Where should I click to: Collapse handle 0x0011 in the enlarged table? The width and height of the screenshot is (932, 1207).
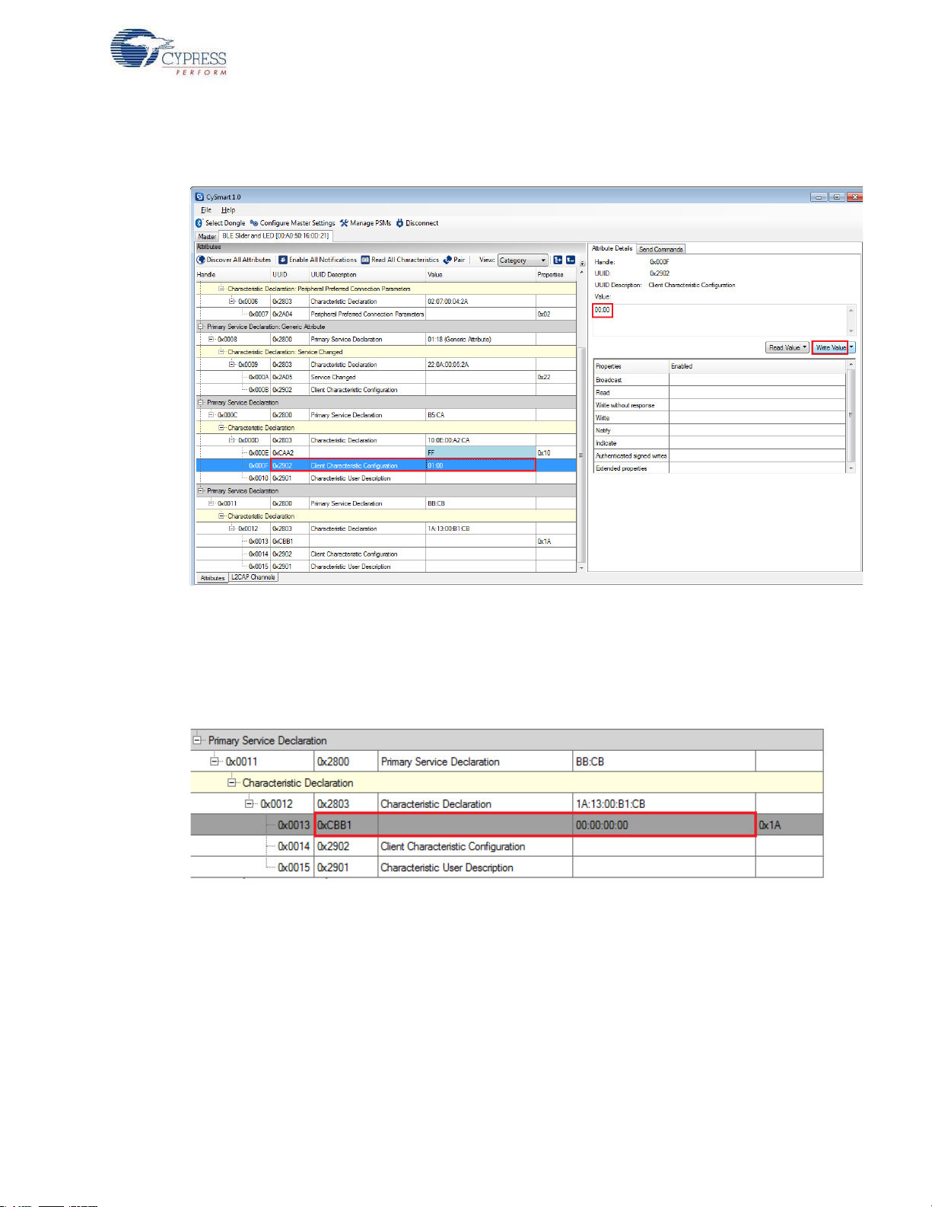(x=215, y=762)
